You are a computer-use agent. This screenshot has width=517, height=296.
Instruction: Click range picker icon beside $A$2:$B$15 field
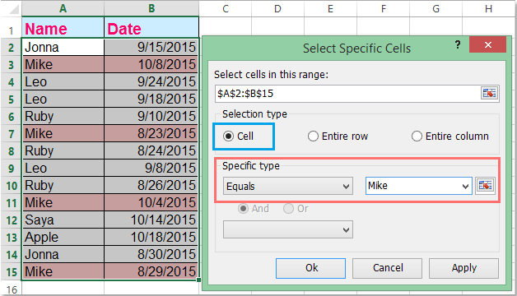489,94
